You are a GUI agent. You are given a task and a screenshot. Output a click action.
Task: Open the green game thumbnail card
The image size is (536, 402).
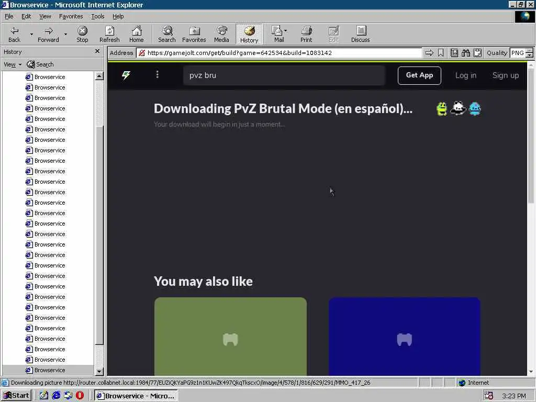click(230, 337)
